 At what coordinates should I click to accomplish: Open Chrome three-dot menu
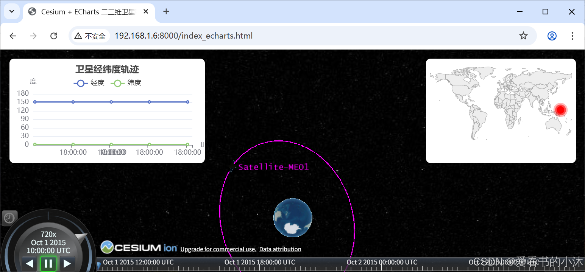click(x=572, y=36)
